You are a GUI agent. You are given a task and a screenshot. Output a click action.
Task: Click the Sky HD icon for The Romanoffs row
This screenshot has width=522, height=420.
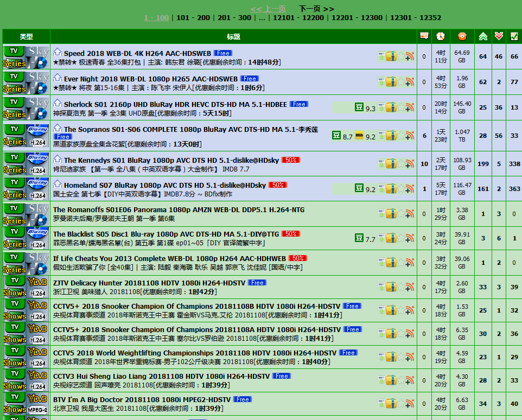(x=37, y=214)
